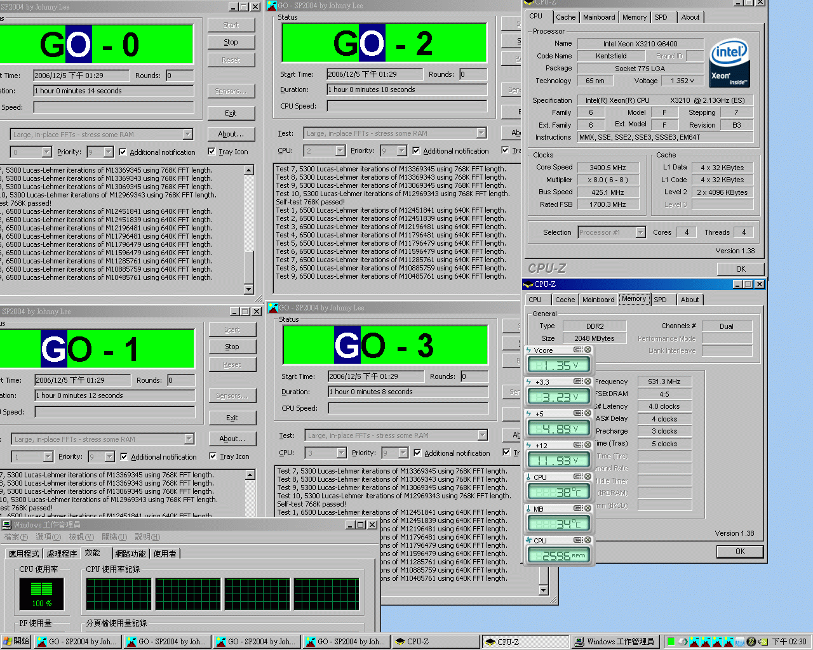Image resolution: width=813 pixels, height=650 pixels.
Task: Open settings icon on CPU fan RPM widget
Action: [578, 540]
